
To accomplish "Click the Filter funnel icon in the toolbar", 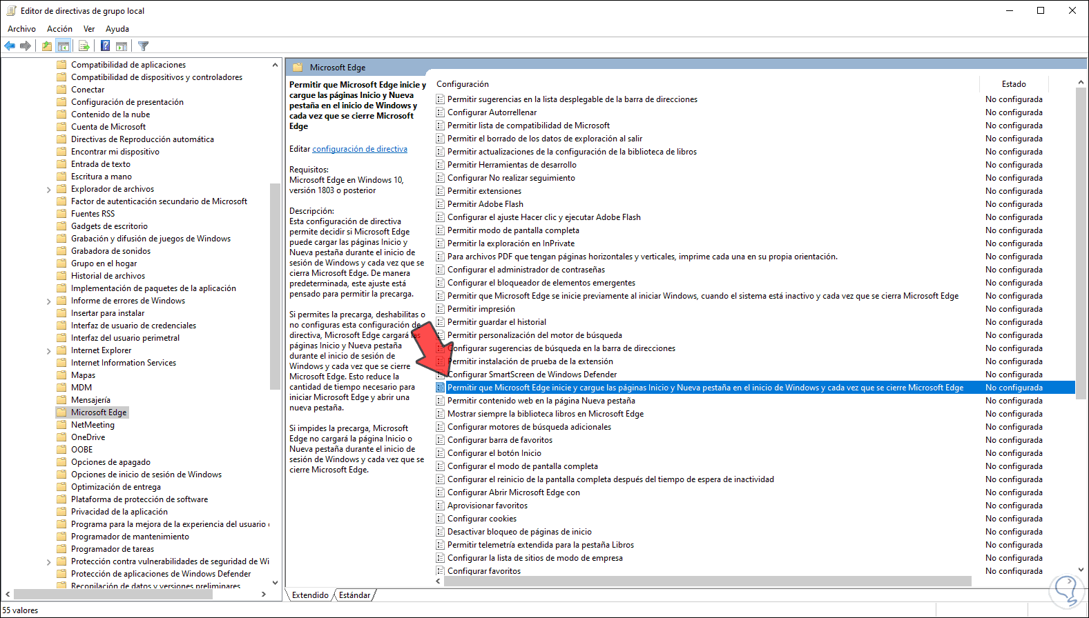I will tap(143, 46).
